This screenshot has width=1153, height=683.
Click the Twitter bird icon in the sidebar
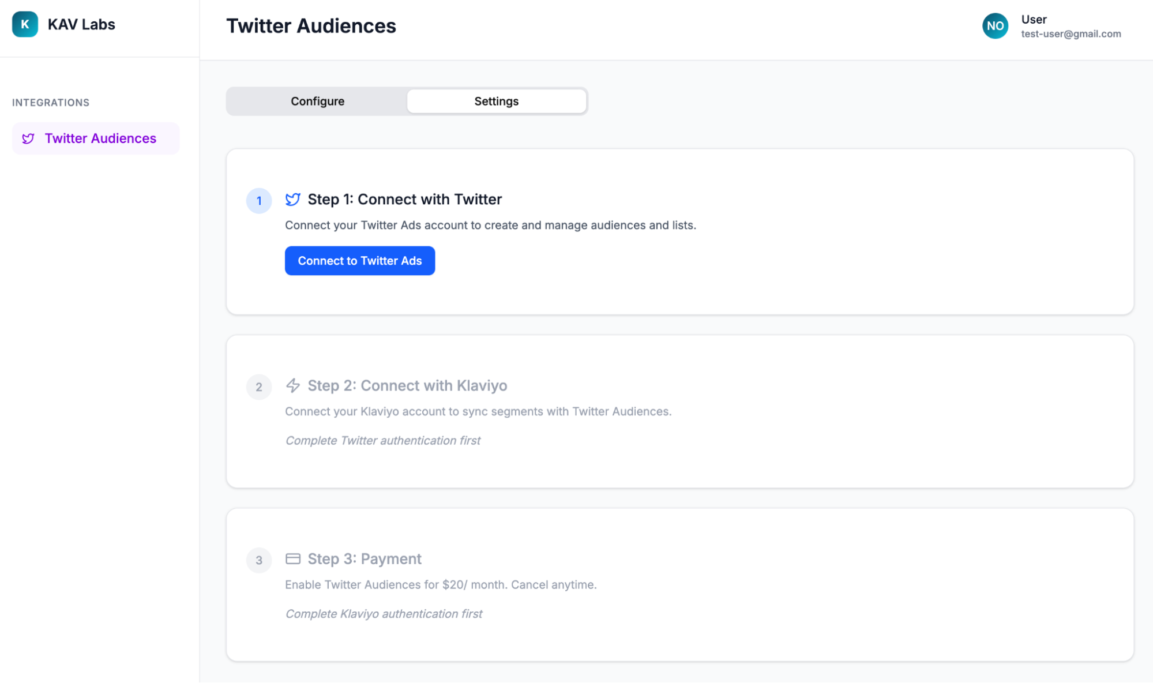pyautogui.click(x=28, y=138)
